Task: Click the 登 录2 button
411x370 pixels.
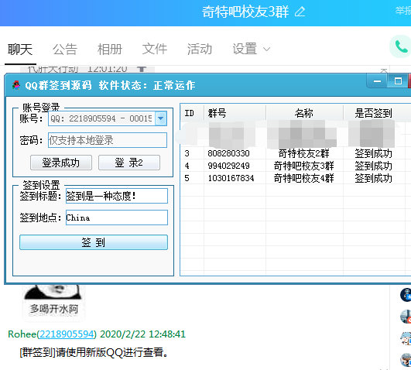Action: pos(129,163)
